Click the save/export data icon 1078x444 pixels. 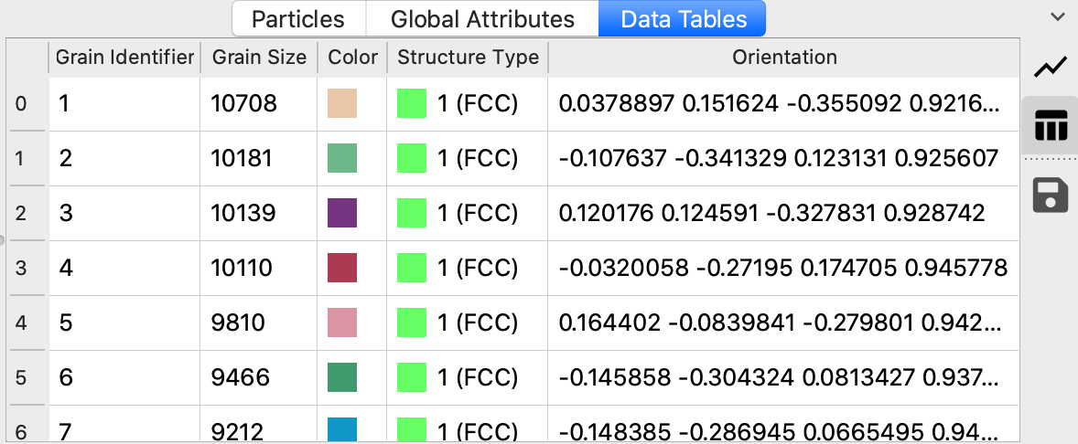(1050, 195)
